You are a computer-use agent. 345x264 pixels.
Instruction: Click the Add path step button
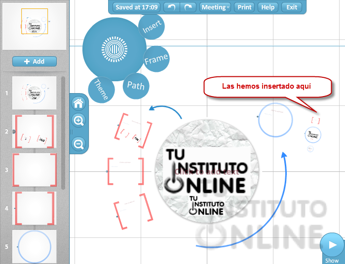click(x=35, y=61)
